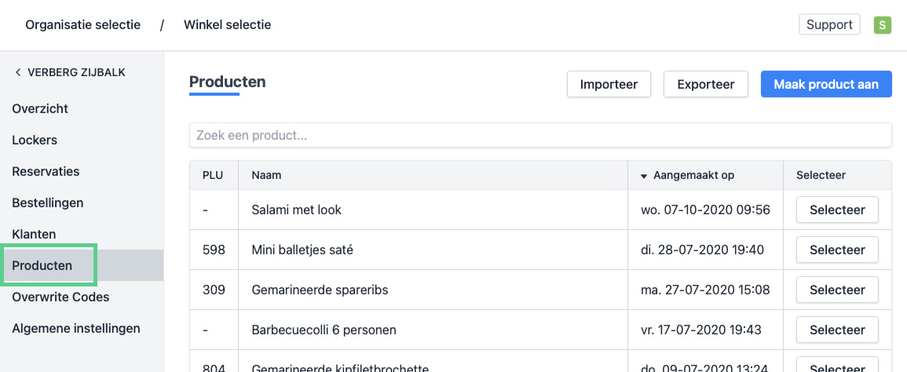Viewport: 907px width, 372px height.
Task: Open Organisatie selectie breadcrumb
Action: tap(82, 25)
